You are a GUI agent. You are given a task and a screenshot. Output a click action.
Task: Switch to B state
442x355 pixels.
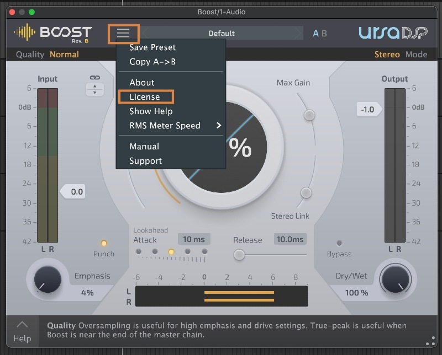(x=324, y=34)
